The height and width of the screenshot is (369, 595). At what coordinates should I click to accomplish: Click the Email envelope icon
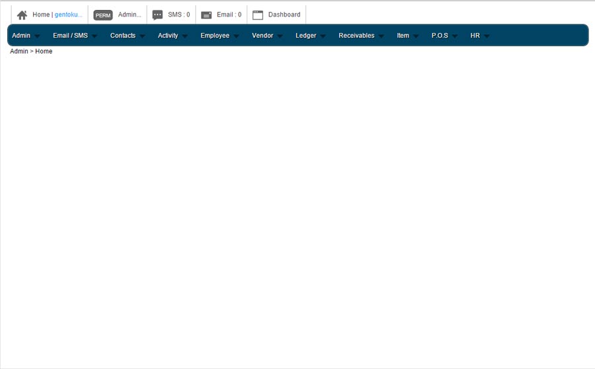coord(206,15)
